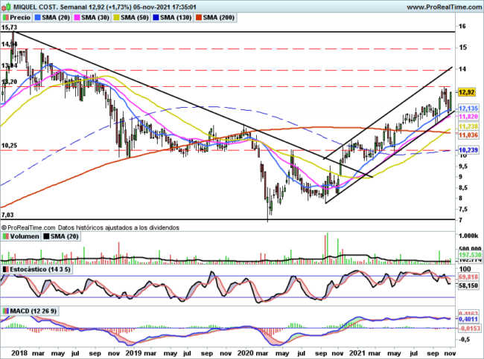The height and width of the screenshot is (359, 484).
Task: Click the SMA value label 12,135
Action: tap(468, 109)
